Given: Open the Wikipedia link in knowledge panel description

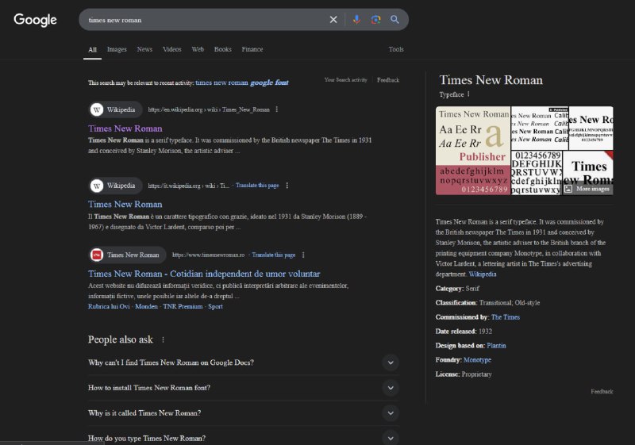Looking at the screenshot, I should click(483, 274).
